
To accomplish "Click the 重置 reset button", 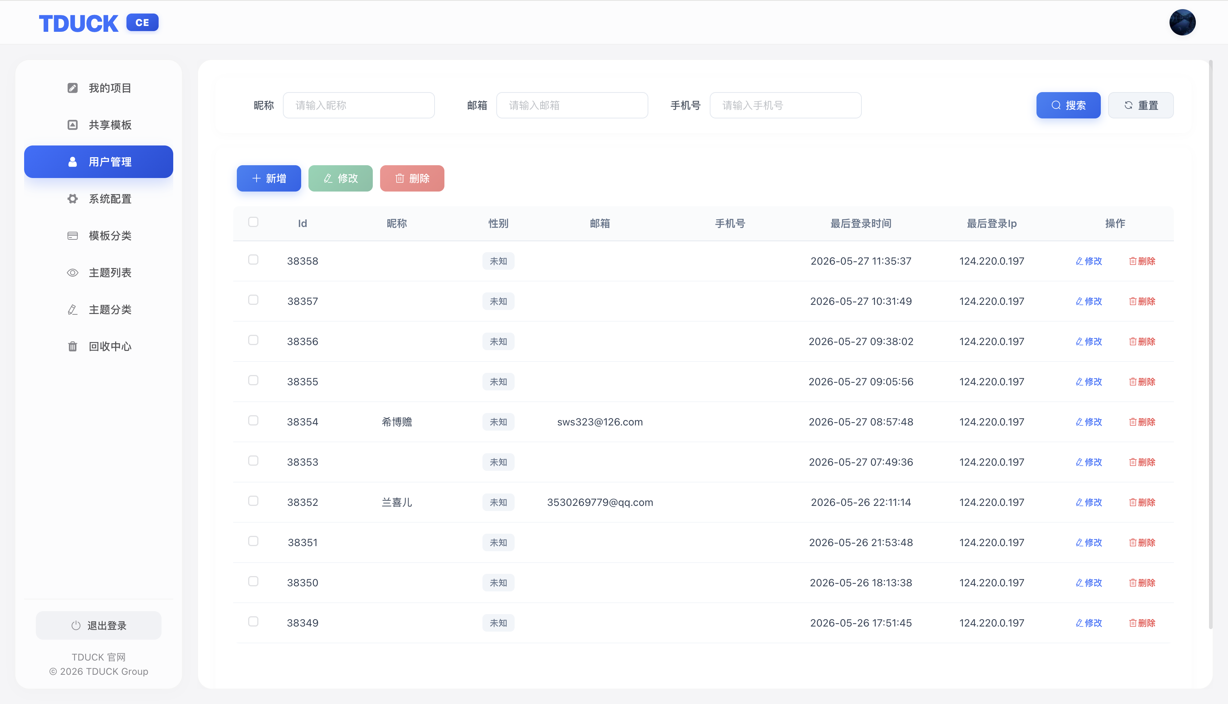I will point(1141,105).
